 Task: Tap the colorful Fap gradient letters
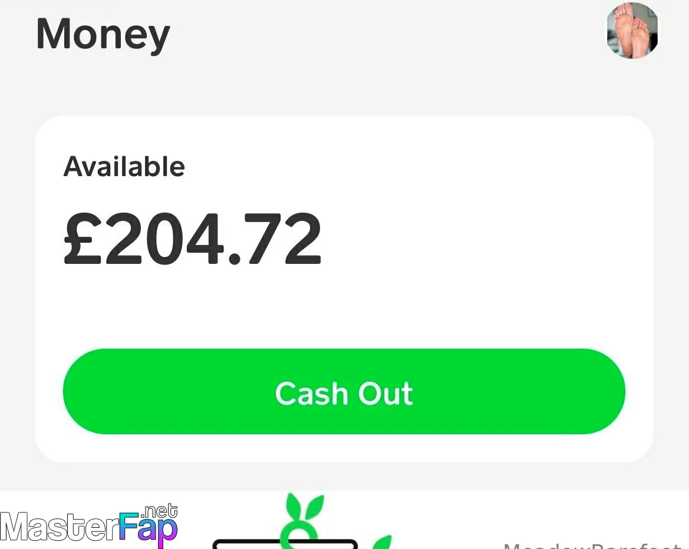148,528
